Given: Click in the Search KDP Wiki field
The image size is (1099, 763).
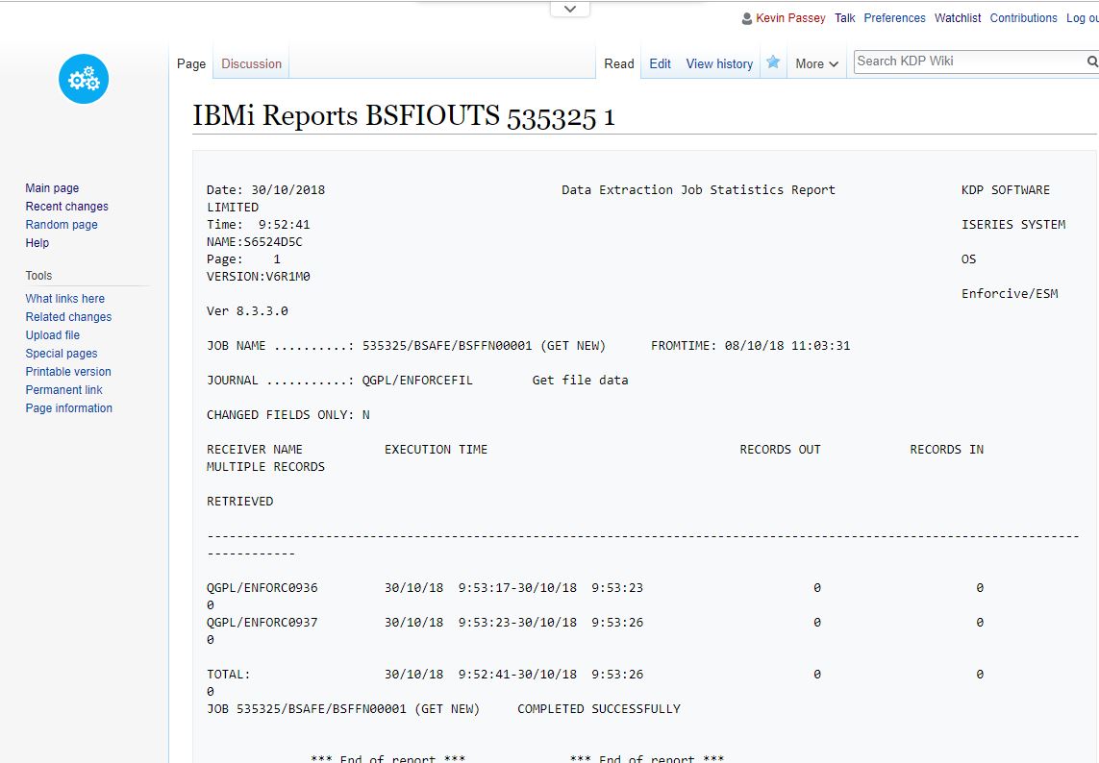Looking at the screenshot, I should [966, 62].
